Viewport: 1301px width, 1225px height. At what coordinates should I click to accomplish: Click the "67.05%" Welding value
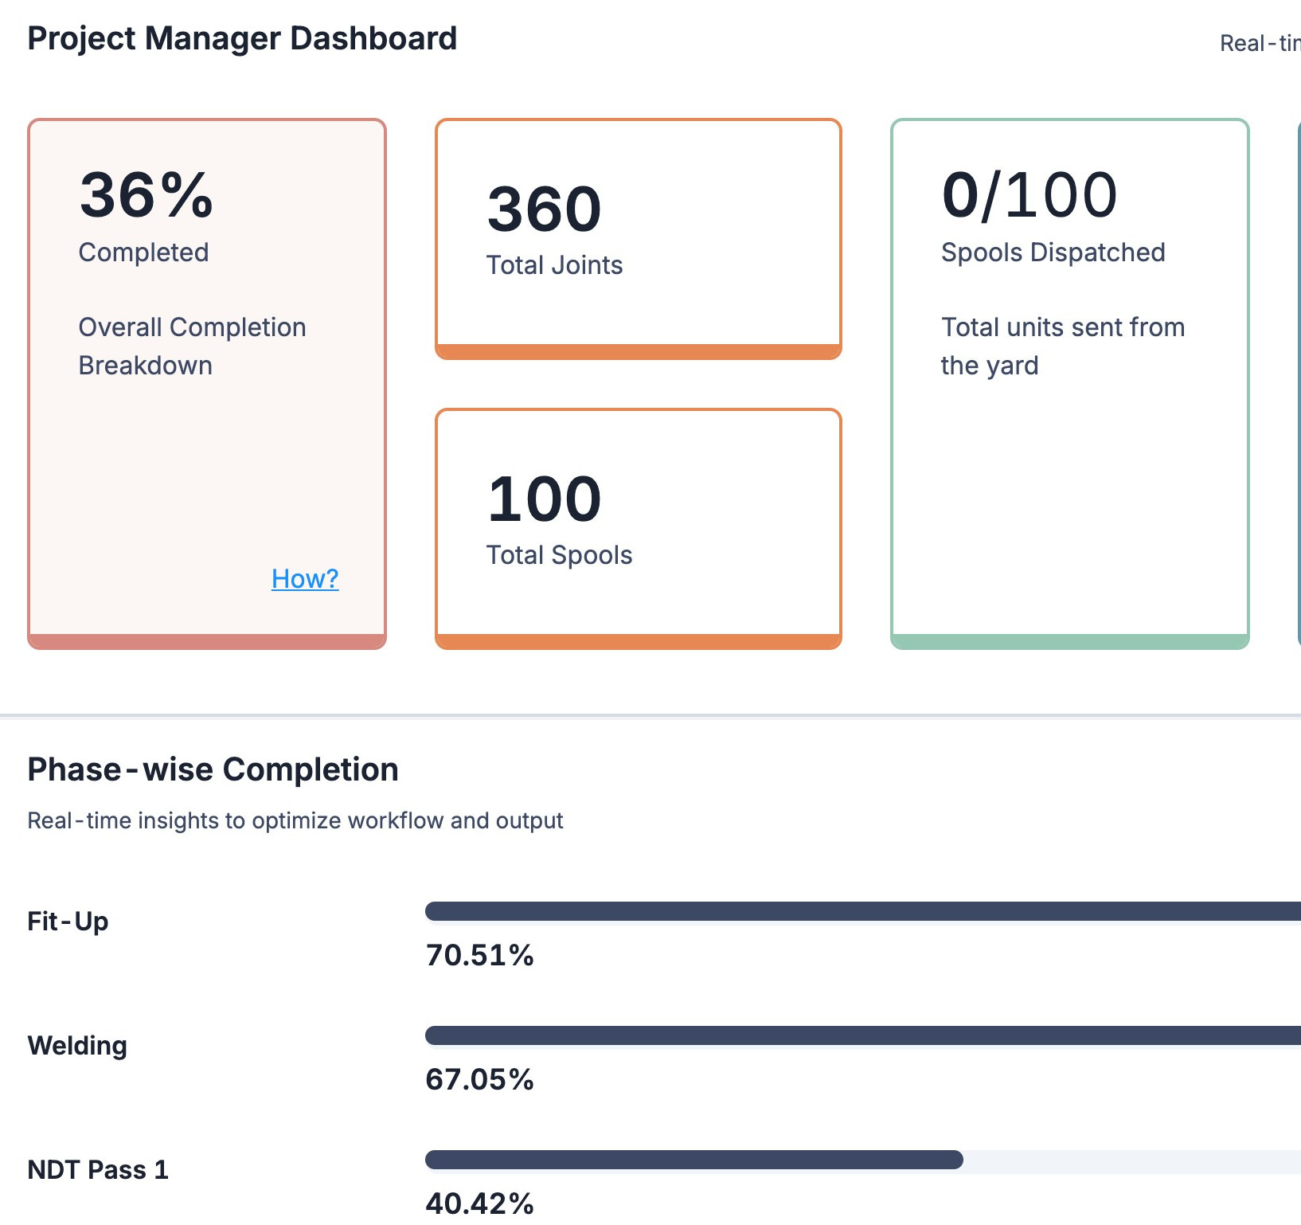point(479,1079)
